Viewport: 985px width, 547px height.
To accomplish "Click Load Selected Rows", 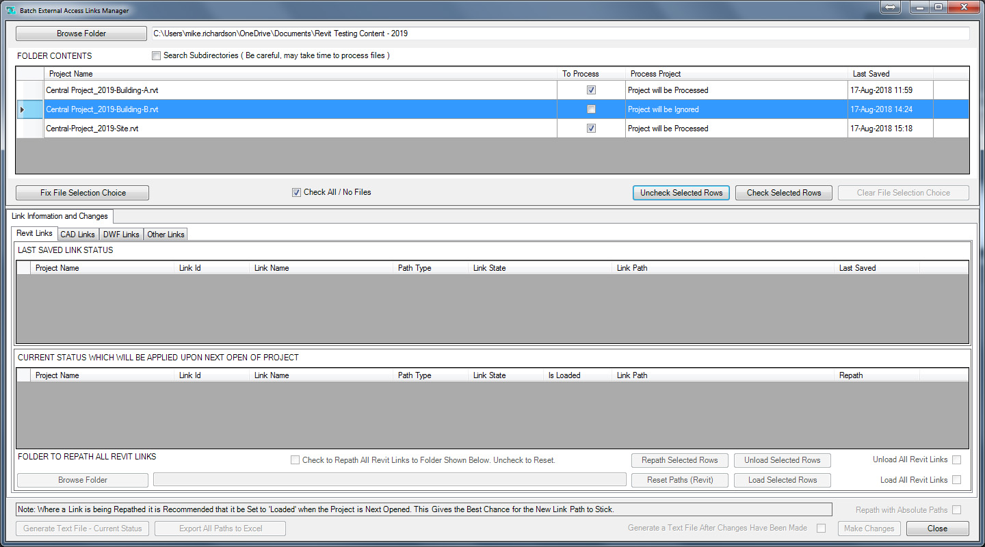I will point(782,480).
